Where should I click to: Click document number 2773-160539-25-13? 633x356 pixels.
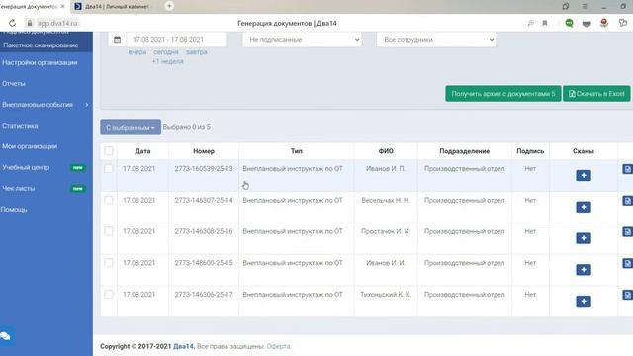coord(204,169)
